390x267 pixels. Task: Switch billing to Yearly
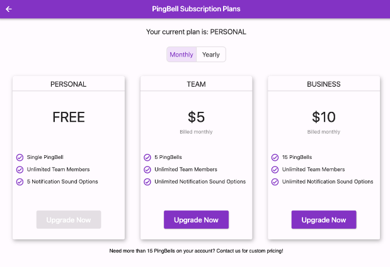pyautogui.click(x=211, y=54)
